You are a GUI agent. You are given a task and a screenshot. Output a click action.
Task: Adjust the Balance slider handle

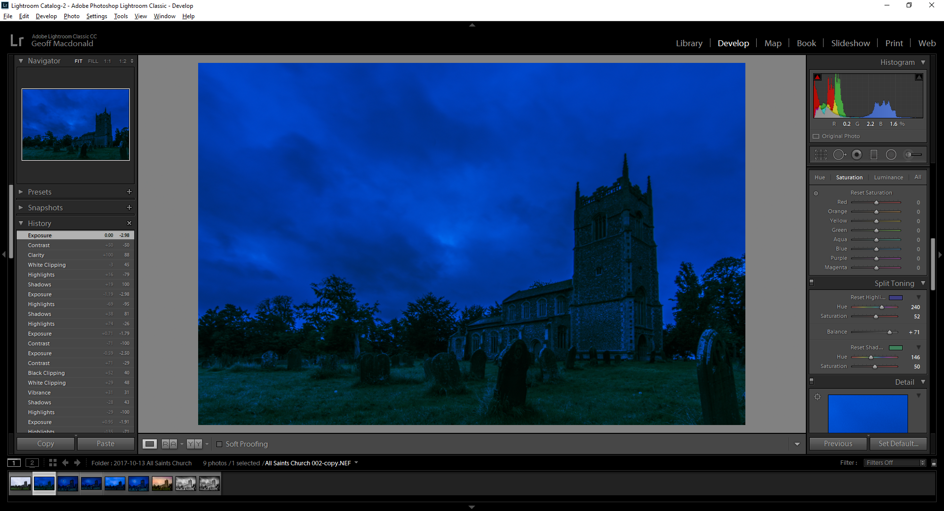889,332
